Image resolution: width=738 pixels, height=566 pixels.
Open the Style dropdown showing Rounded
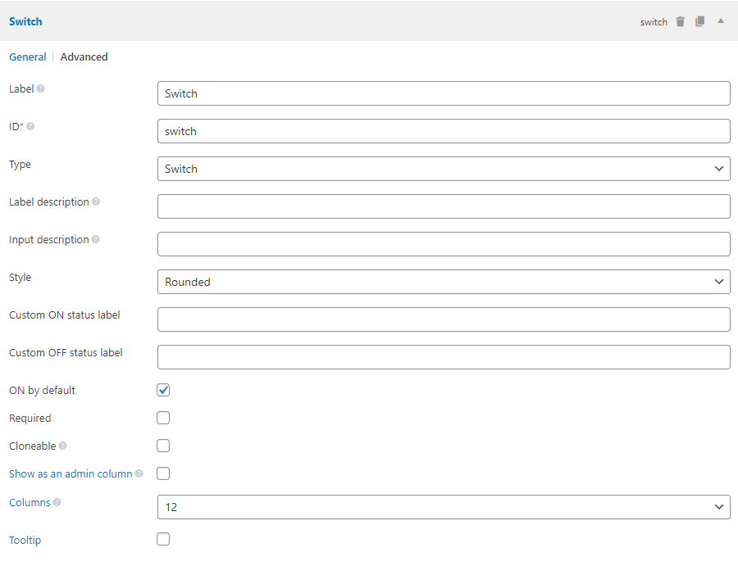[443, 282]
